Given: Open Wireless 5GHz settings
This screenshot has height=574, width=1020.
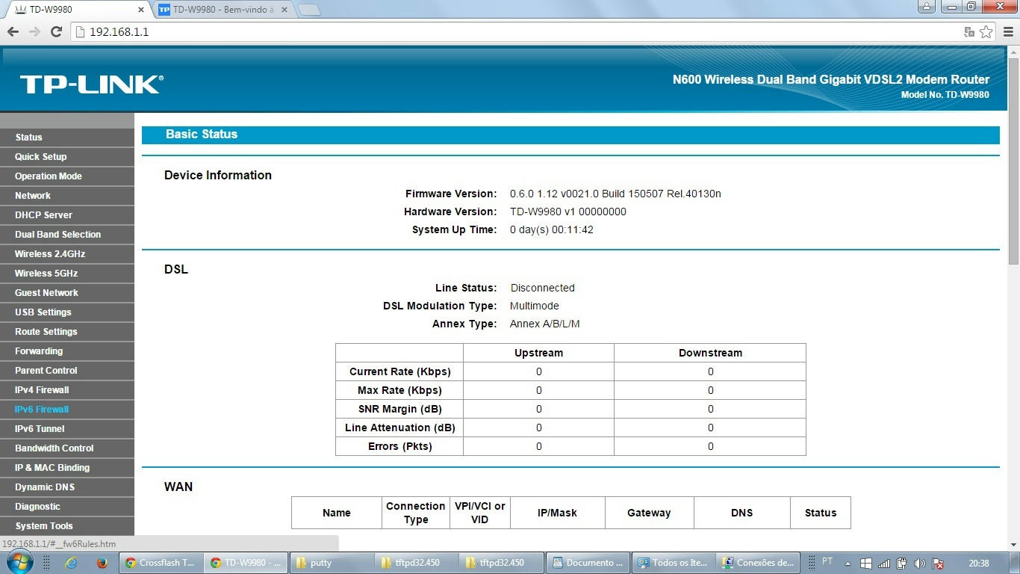Looking at the screenshot, I should [67, 273].
